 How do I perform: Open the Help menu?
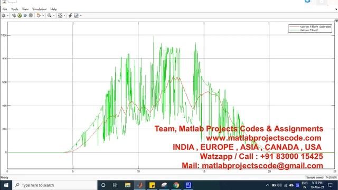(53, 9)
